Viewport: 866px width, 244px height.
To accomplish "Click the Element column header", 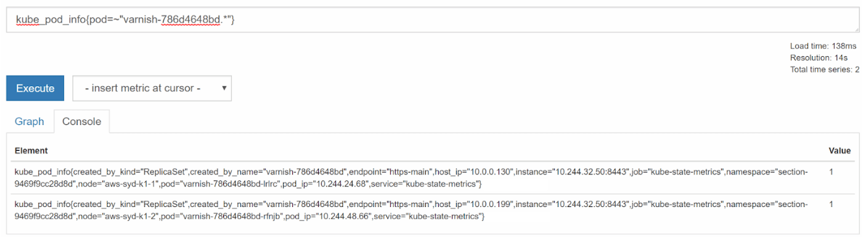I will click(31, 150).
